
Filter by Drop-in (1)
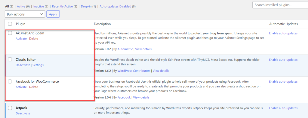point(88,7)
